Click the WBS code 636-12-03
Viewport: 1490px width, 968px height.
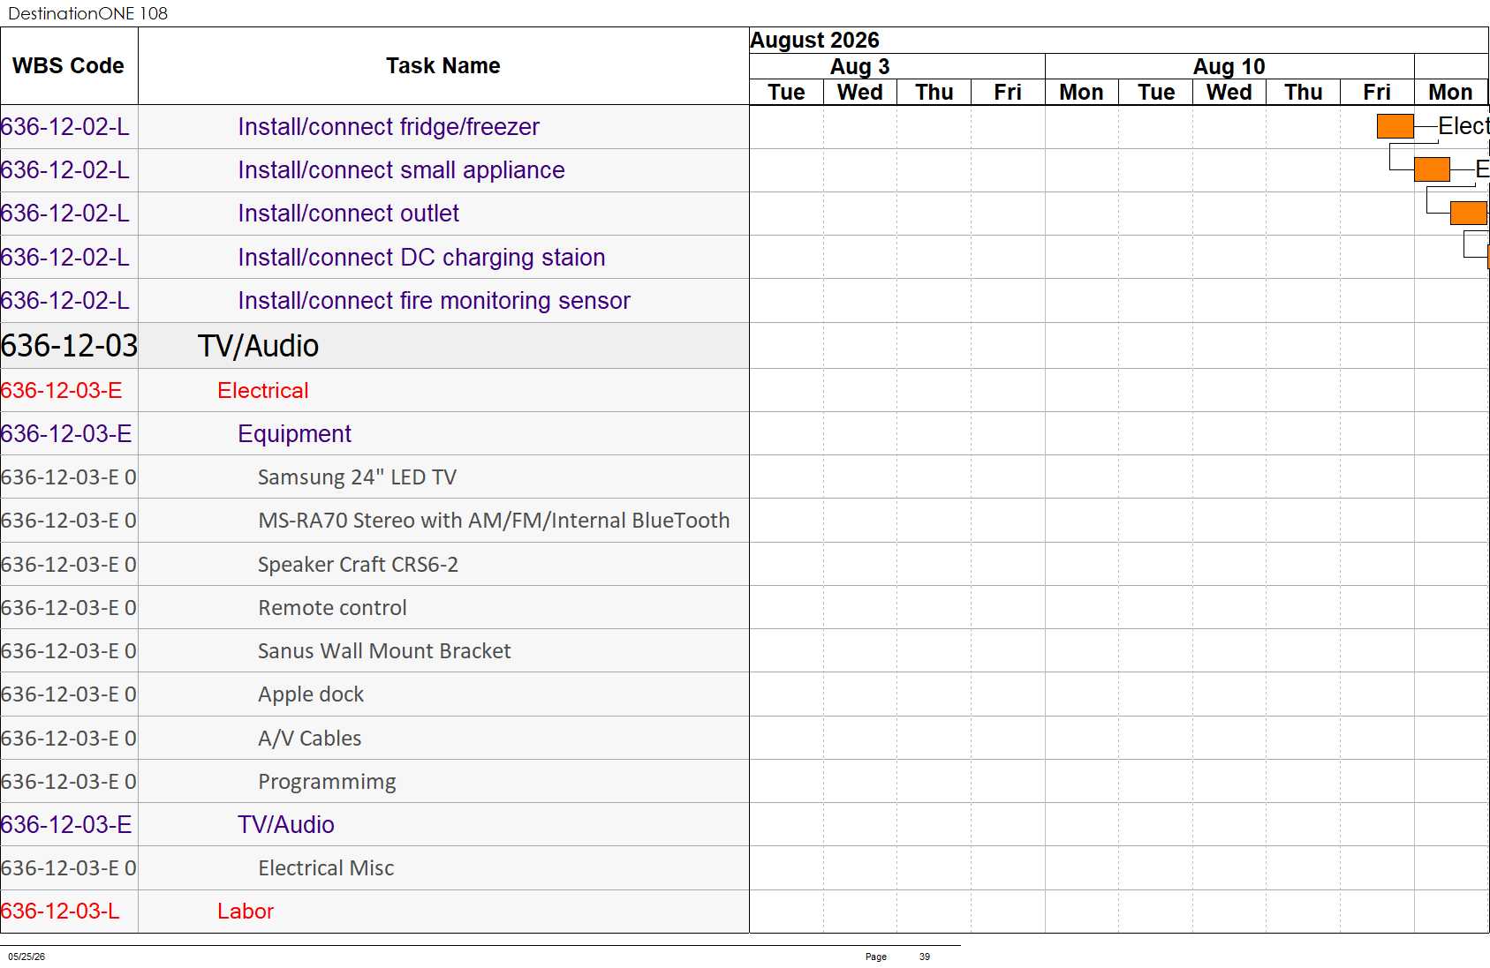(x=69, y=346)
